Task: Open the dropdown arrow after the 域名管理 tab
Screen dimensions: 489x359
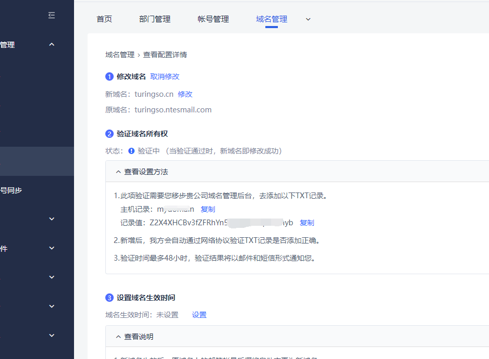Action: tap(308, 19)
